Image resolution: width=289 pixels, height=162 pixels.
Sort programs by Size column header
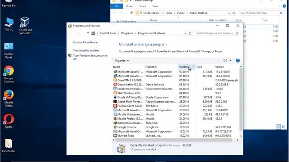click(205, 67)
